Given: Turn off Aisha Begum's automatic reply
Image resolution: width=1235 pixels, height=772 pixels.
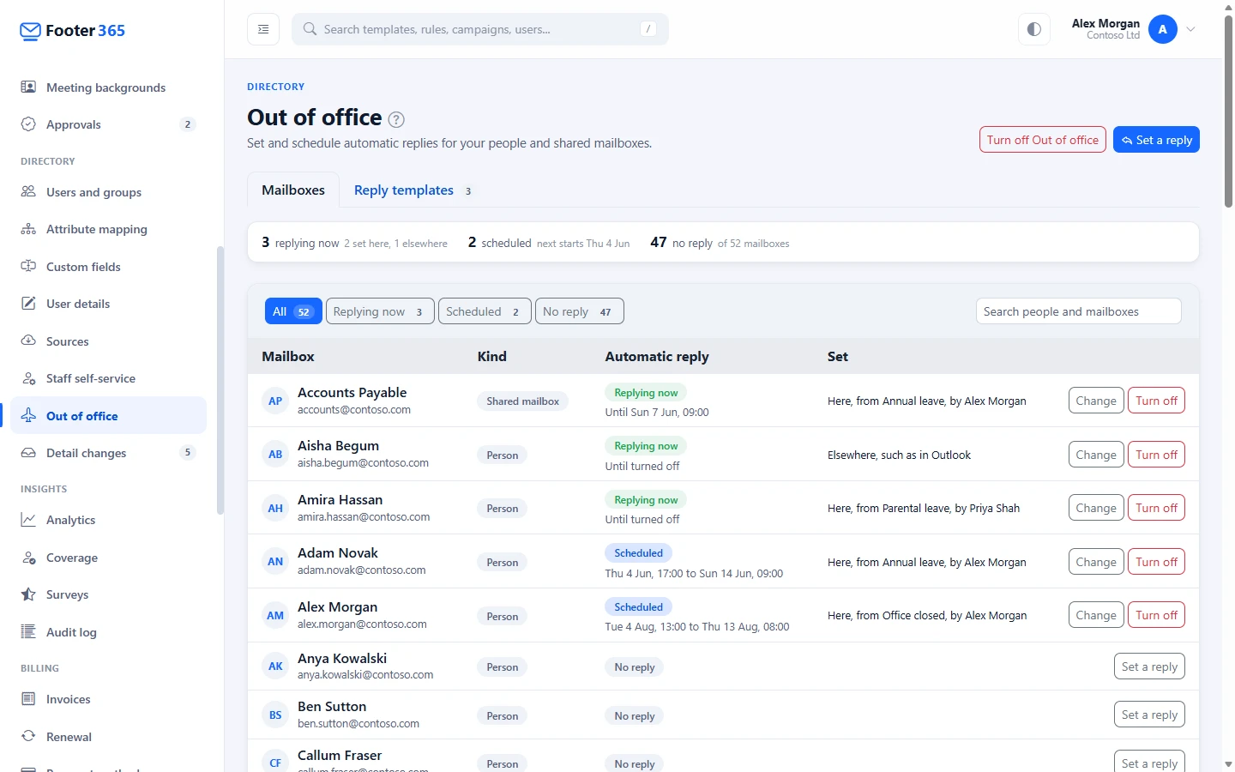Looking at the screenshot, I should pos(1156,455).
